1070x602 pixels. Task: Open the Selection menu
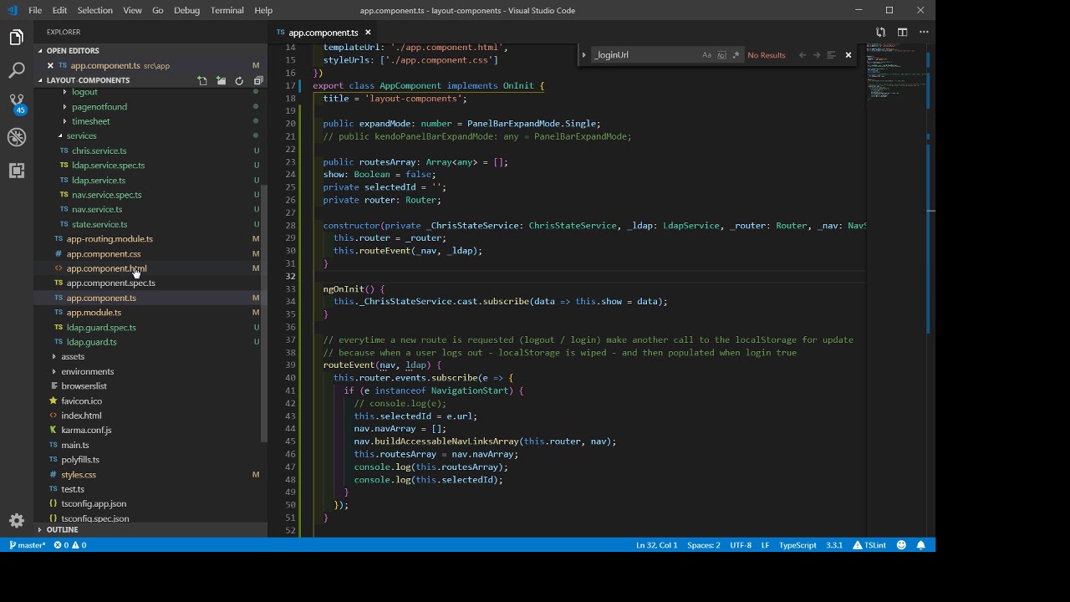(x=94, y=10)
